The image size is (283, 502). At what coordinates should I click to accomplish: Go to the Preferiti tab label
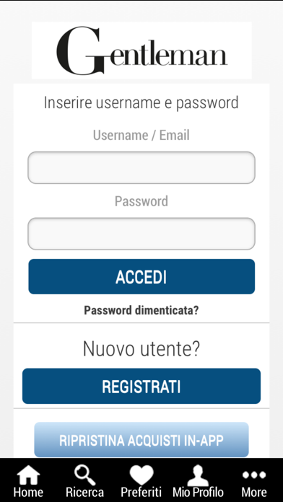click(x=141, y=492)
